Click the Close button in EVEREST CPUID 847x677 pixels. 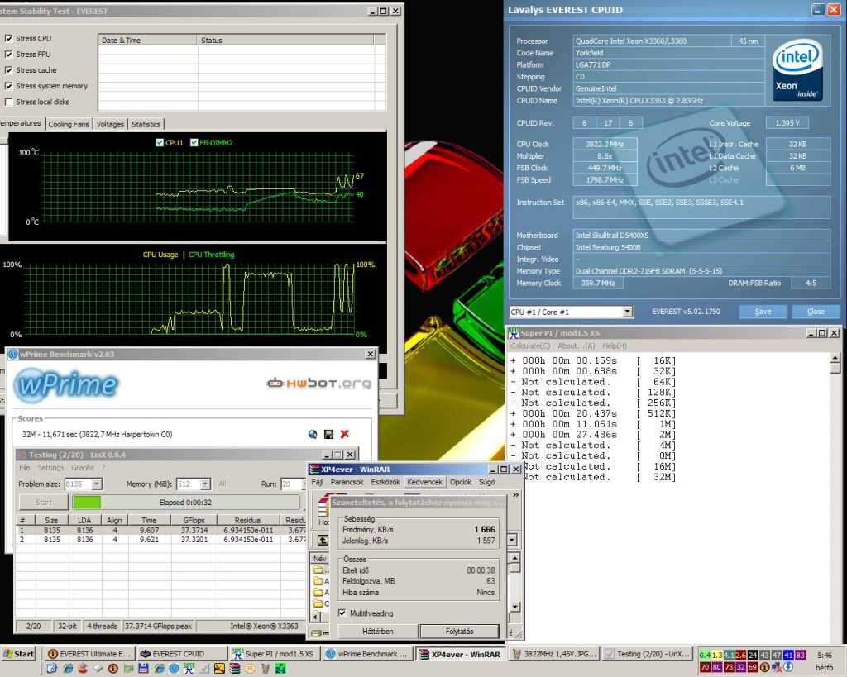(x=816, y=312)
